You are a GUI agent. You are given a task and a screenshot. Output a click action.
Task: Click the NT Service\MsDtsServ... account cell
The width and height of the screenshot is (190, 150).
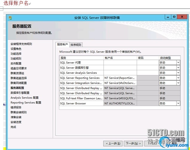point(120,83)
